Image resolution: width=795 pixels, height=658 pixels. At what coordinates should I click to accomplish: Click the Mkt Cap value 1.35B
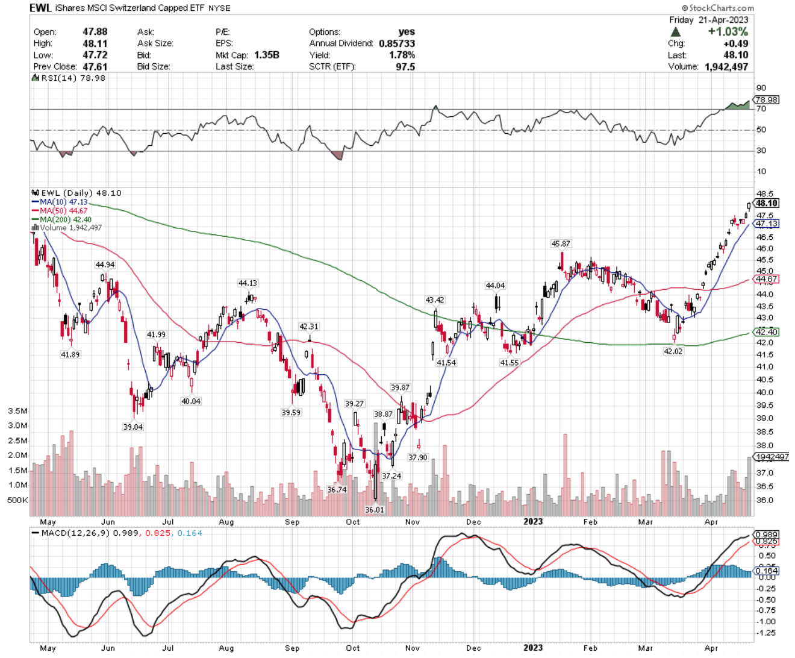(x=267, y=55)
